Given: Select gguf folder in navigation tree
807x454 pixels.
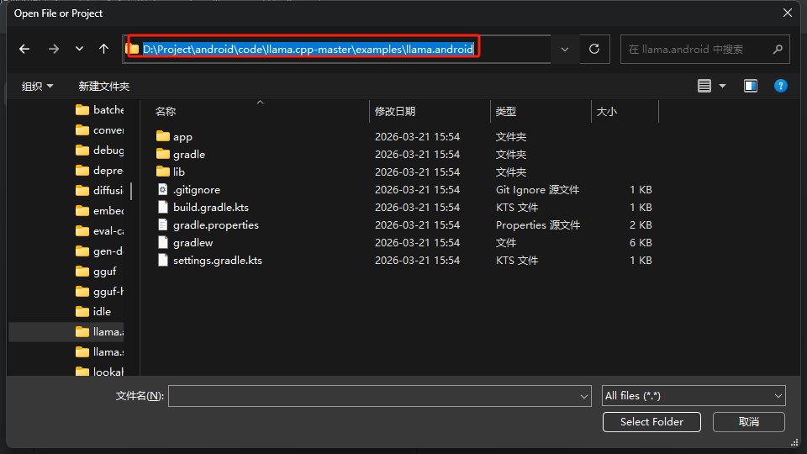Looking at the screenshot, I should (96, 272).
